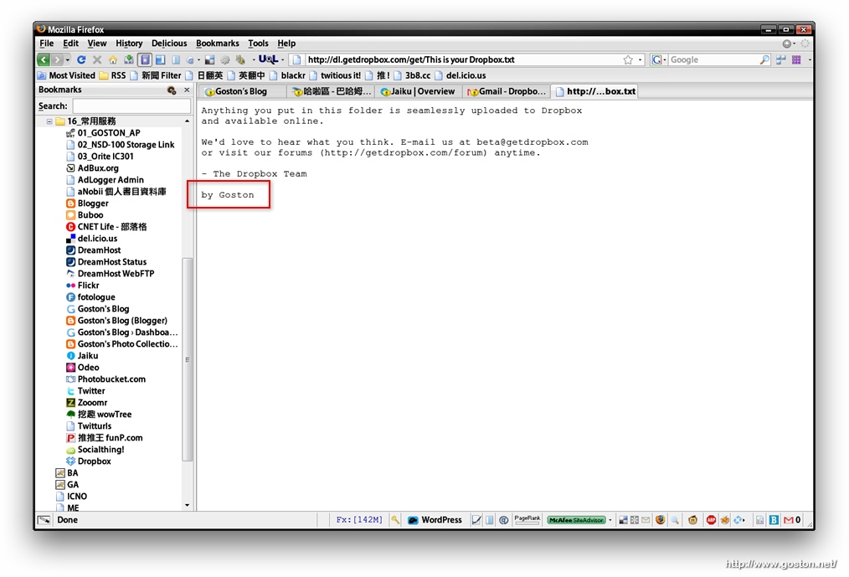849x577 pixels.
Task: Collapse the 16_常用服務 bookmarks folder
Action: (x=49, y=121)
